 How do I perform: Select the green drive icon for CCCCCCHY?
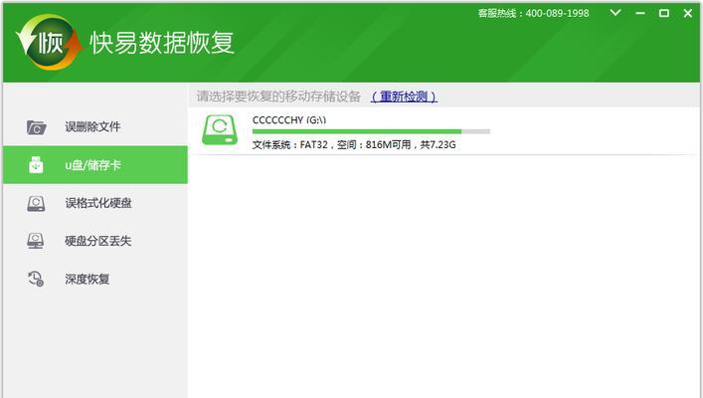pos(220,130)
